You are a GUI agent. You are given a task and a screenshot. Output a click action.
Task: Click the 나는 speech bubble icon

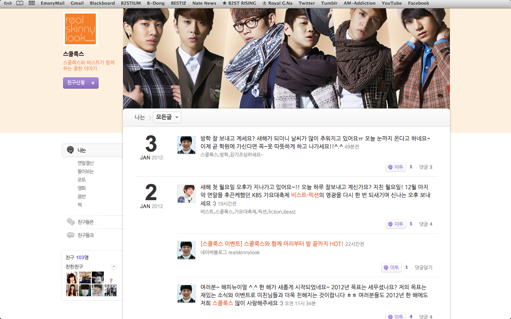click(71, 150)
